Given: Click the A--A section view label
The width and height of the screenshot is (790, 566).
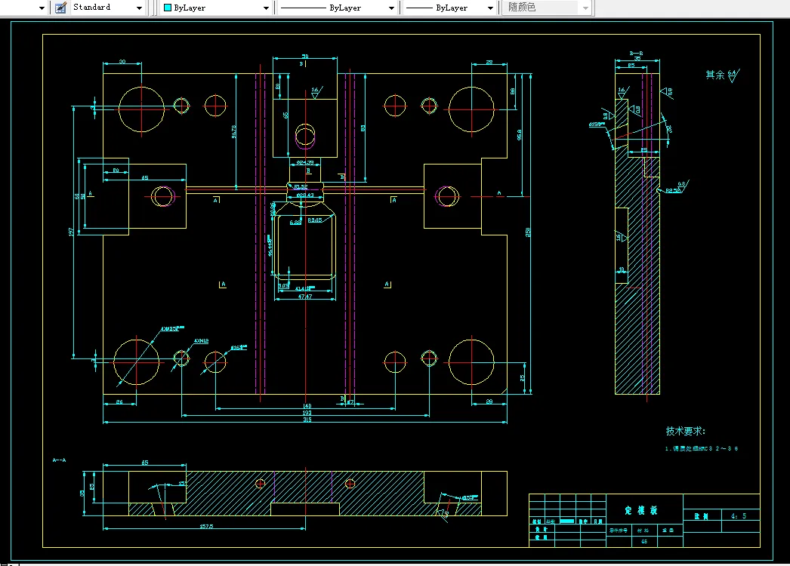Looking at the screenshot, I should [x=59, y=460].
